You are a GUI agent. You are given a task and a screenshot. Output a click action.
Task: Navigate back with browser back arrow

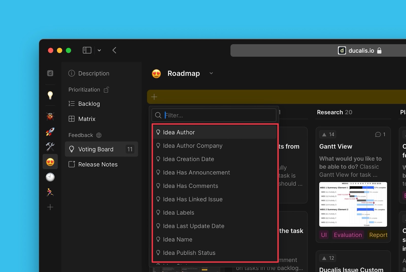click(114, 50)
